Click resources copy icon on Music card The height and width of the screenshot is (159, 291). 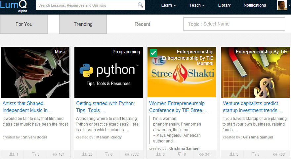pos(34,154)
